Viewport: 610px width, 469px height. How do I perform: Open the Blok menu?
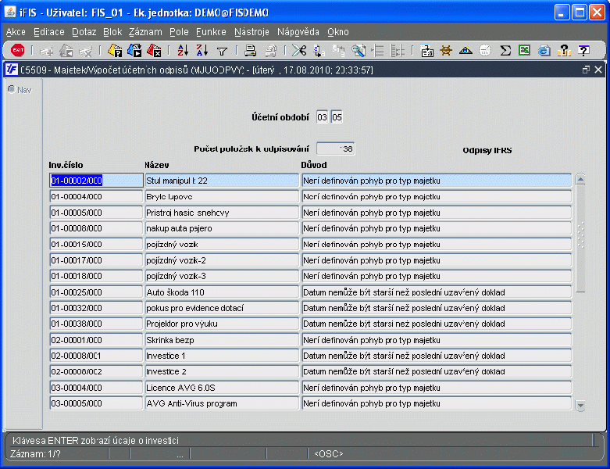[112, 32]
